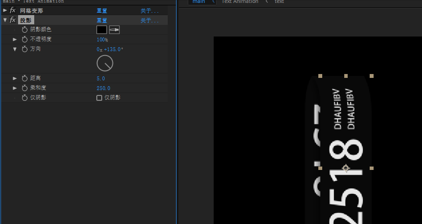Select the 网格变形 effect name
422x224 pixels.
31,11
